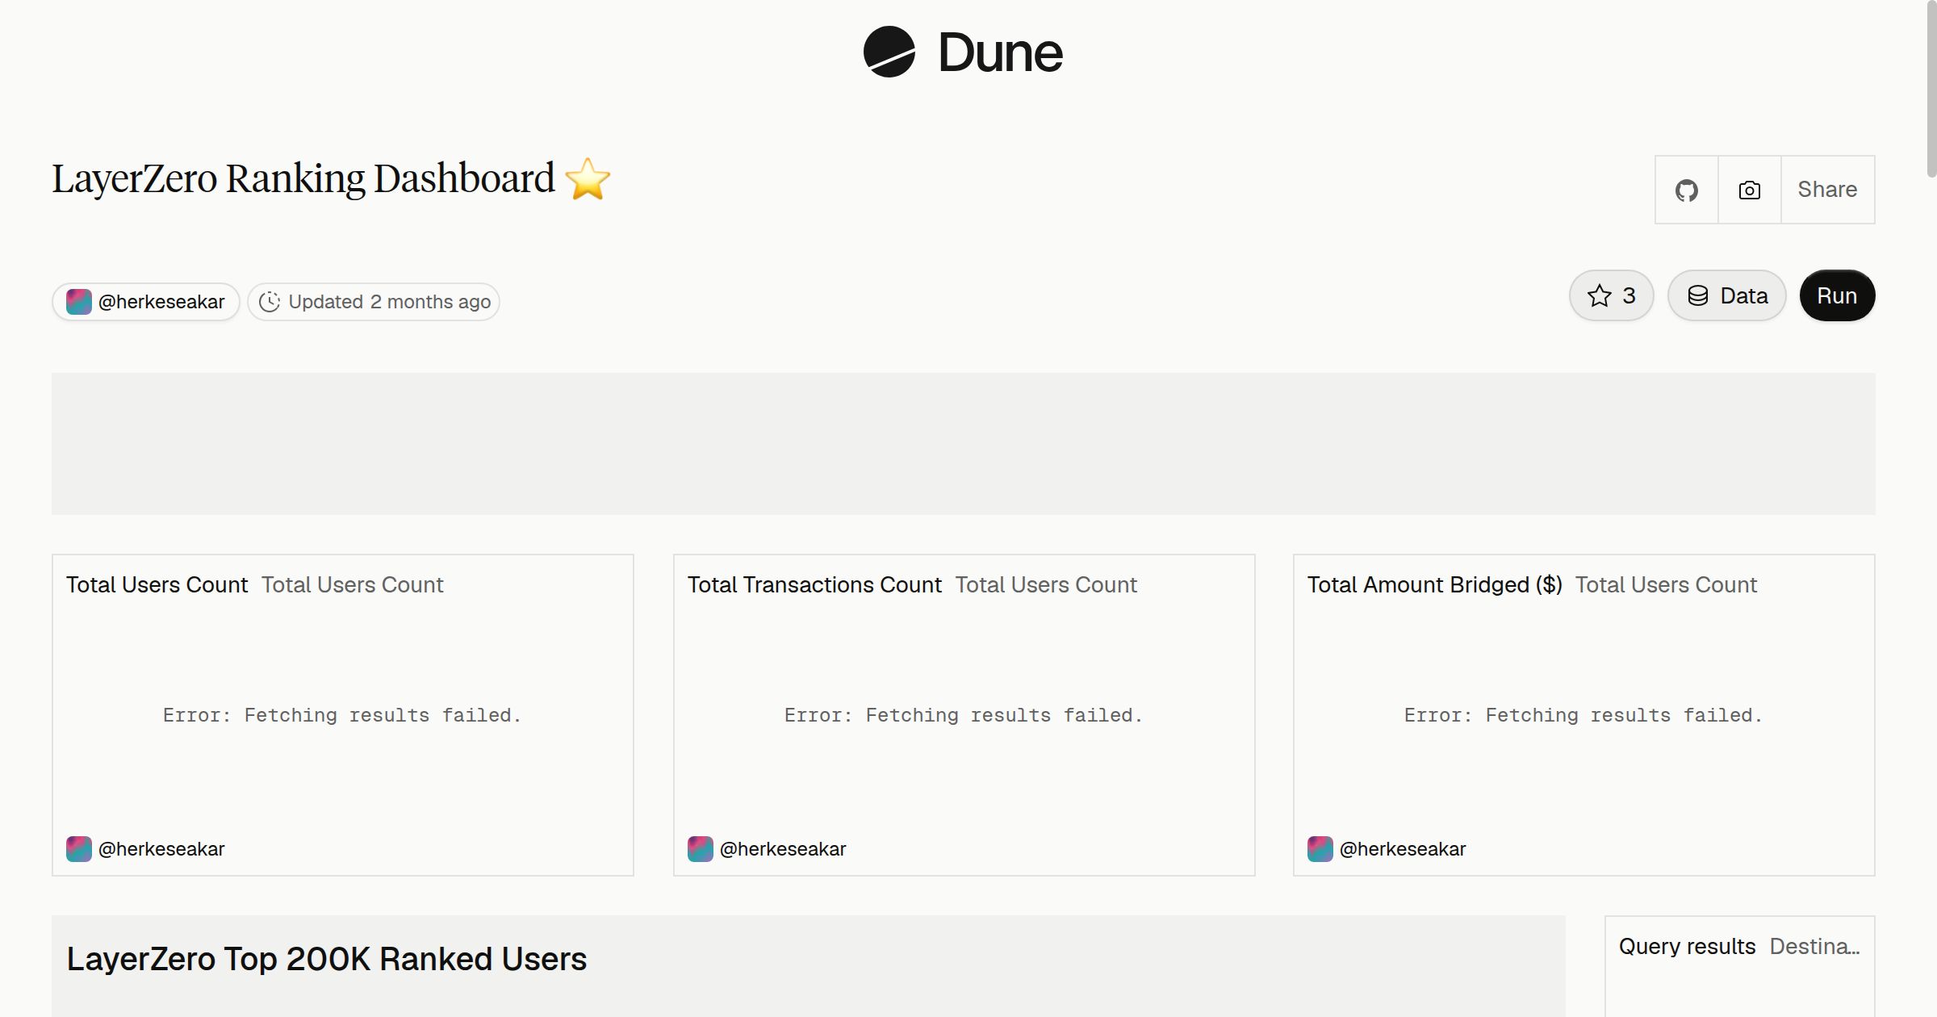Click the star emoji next to dashboard title
This screenshot has height=1017, width=1937.
pos(588,178)
